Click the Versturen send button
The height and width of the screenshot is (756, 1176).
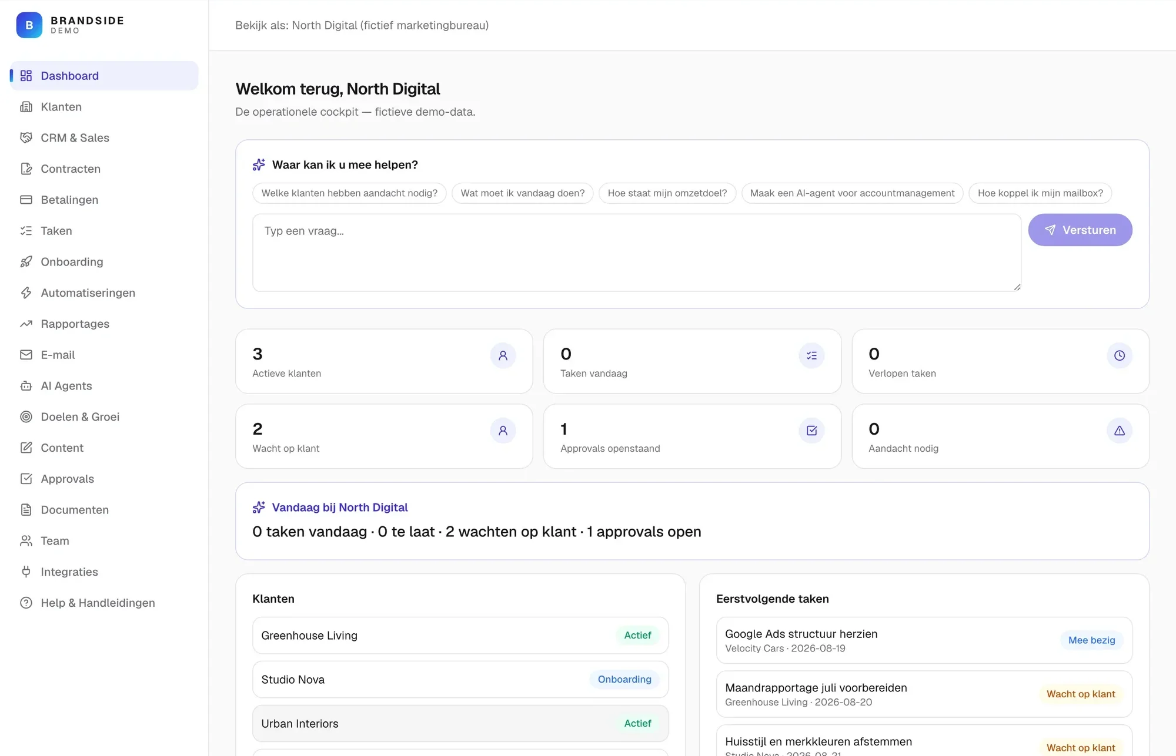pyautogui.click(x=1080, y=230)
